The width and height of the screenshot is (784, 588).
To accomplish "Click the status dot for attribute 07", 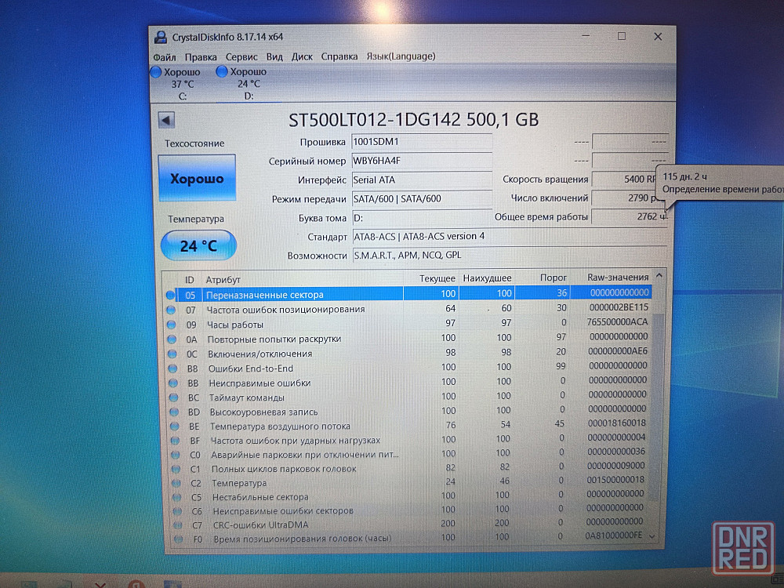I will [171, 310].
